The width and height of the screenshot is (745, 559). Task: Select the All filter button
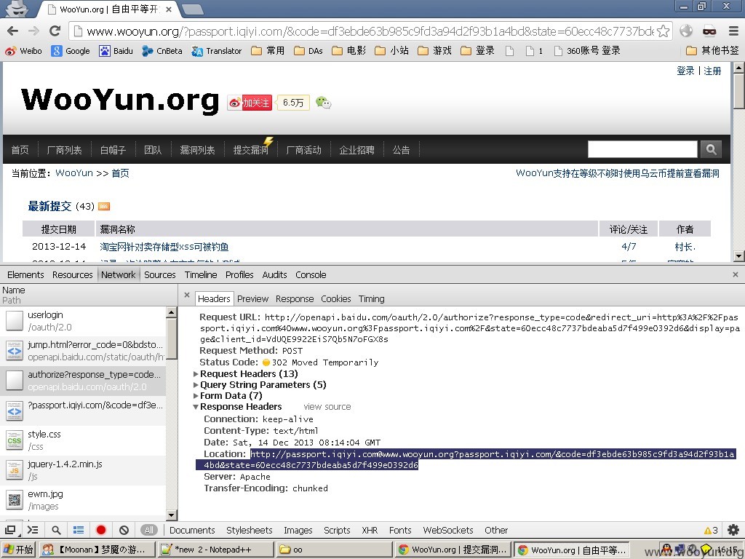148,530
